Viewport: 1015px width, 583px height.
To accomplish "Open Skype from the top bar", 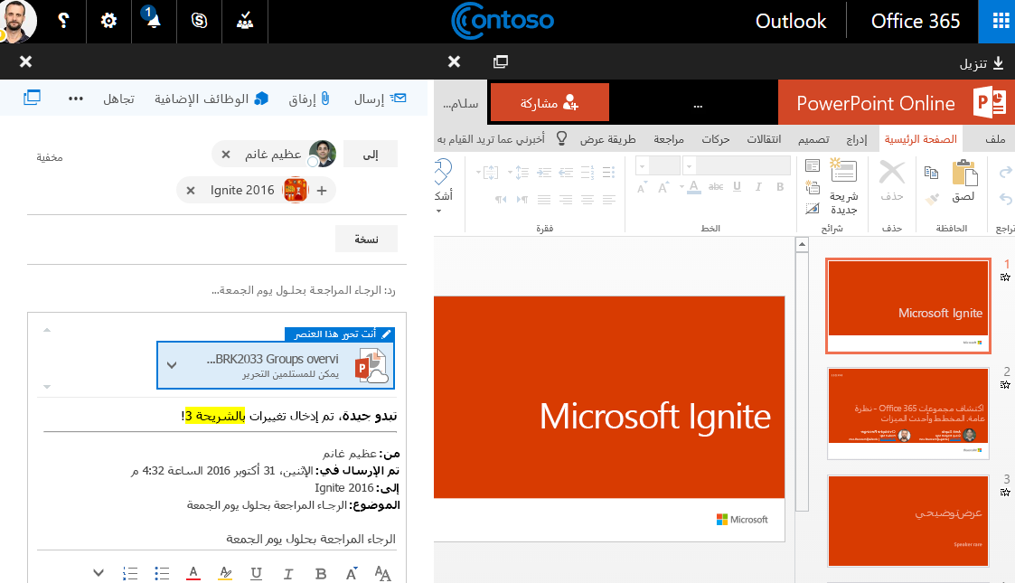I will click(x=200, y=21).
